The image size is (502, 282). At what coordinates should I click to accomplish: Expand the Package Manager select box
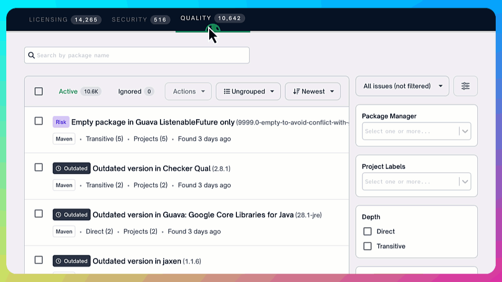pyautogui.click(x=416, y=131)
